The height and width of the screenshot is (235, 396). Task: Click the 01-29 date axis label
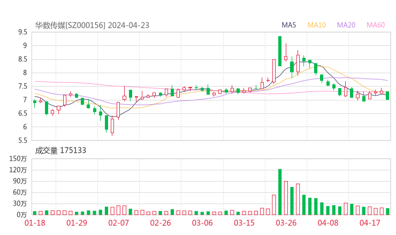click(77, 223)
